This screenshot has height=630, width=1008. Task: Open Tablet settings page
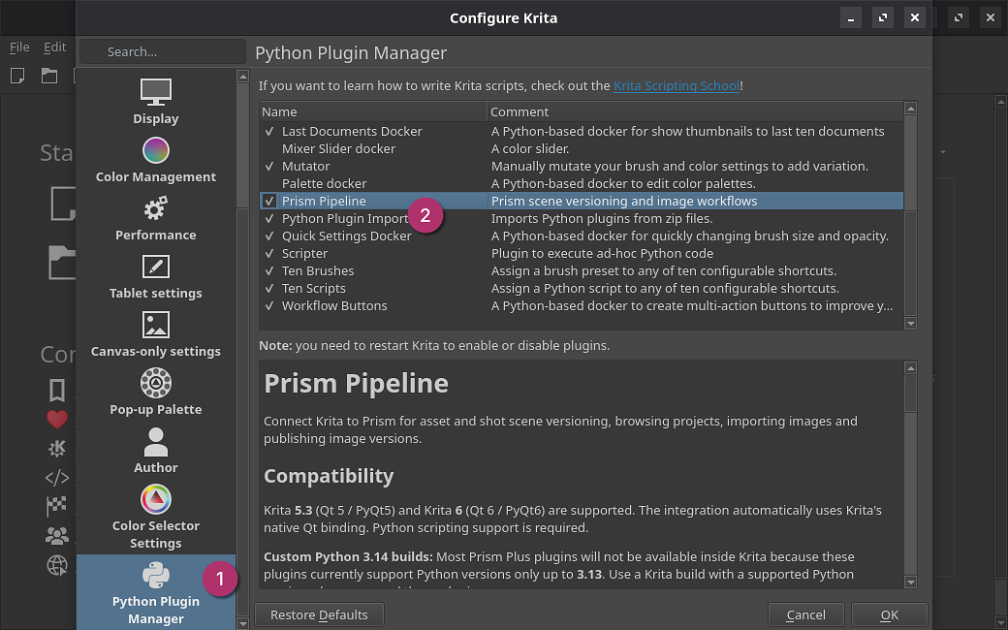pyautogui.click(x=156, y=276)
